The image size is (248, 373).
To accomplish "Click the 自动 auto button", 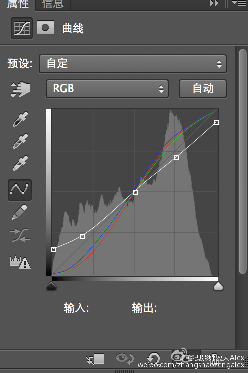I will click(x=203, y=89).
